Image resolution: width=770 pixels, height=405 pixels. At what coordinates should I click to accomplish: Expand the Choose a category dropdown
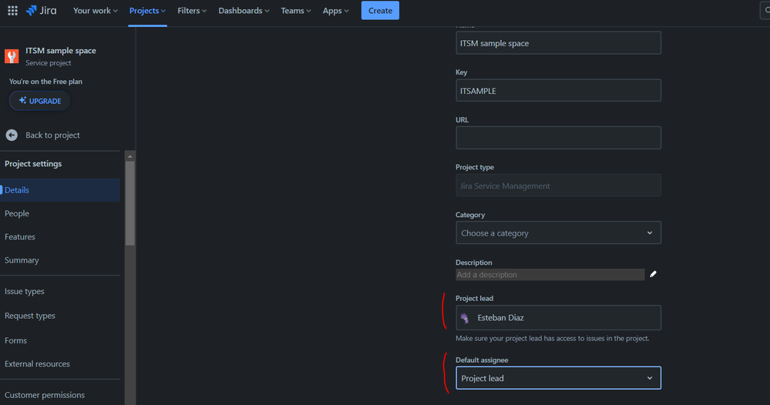[558, 233]
